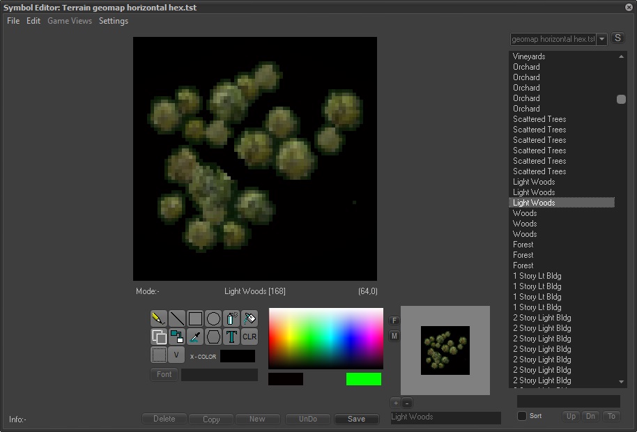Image resolution: width=637 pixels, height=432 pixels.
Task: Select Vineyards in the symbol list
Action: (x=529, y=56)
